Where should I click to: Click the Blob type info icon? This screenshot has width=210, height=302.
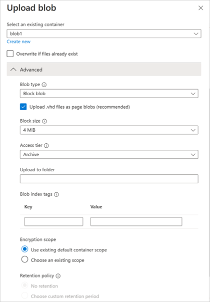[x=44, y=85]
